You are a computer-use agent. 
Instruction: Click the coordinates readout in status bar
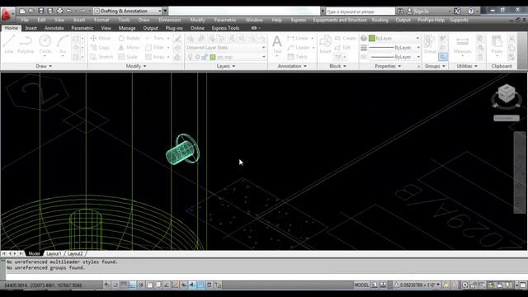[x=43, y=285]
